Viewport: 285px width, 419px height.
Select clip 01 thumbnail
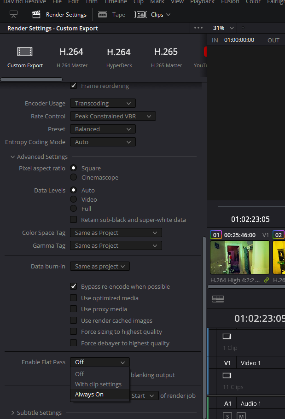click(239, 257)
